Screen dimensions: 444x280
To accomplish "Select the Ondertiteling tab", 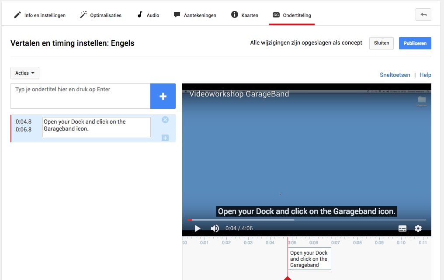I will [292, 15].
